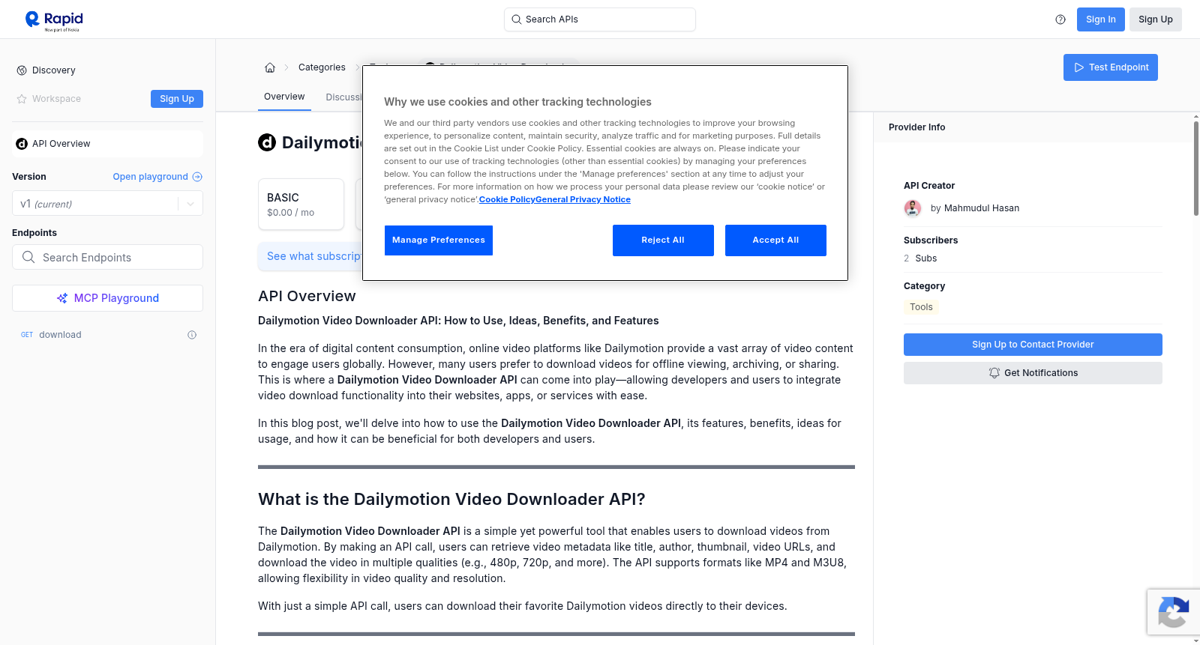This screenshot has width=1200, height=645.
Task: Open the help question mark icon
Action: [1060, 19]
